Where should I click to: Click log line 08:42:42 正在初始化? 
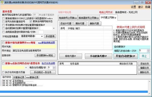click(x=18, y=81)
